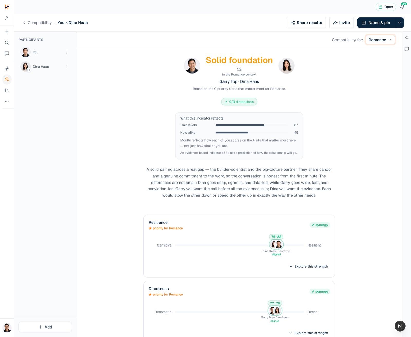Click the Add participant button
The image size is (411, 337).
pyautogui.click(x=45, y=327)
